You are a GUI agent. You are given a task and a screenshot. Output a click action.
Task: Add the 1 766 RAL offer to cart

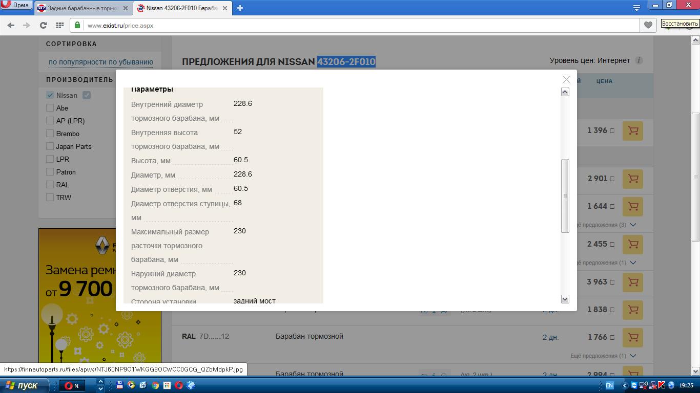633,338
